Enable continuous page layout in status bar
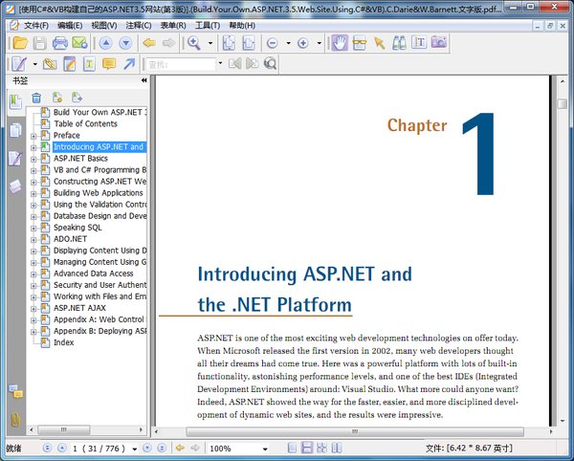This screenshot has height=461, width=574. tap(307, 448)
